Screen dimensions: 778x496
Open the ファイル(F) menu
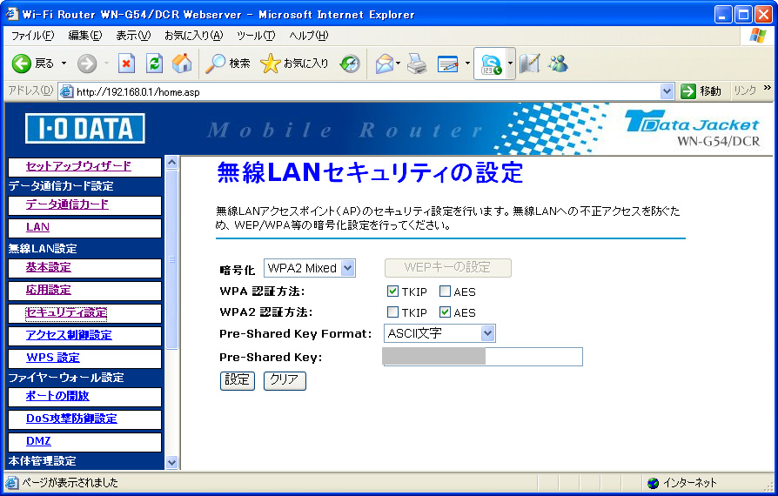(x=32, y=36)
